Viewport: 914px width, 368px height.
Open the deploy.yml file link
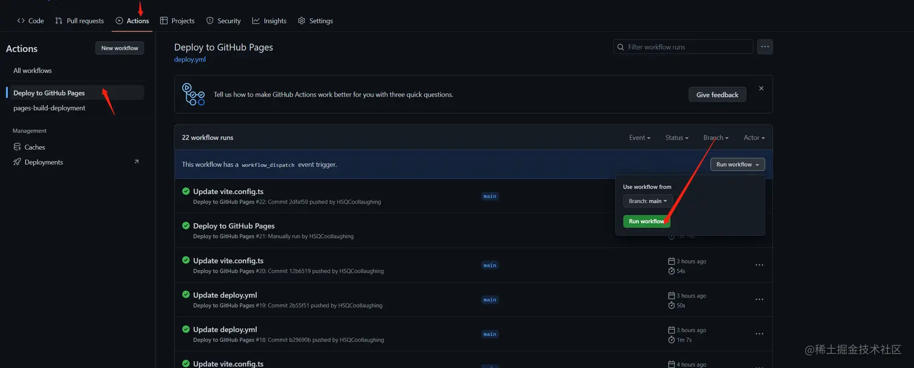click(x=190, y=60)
